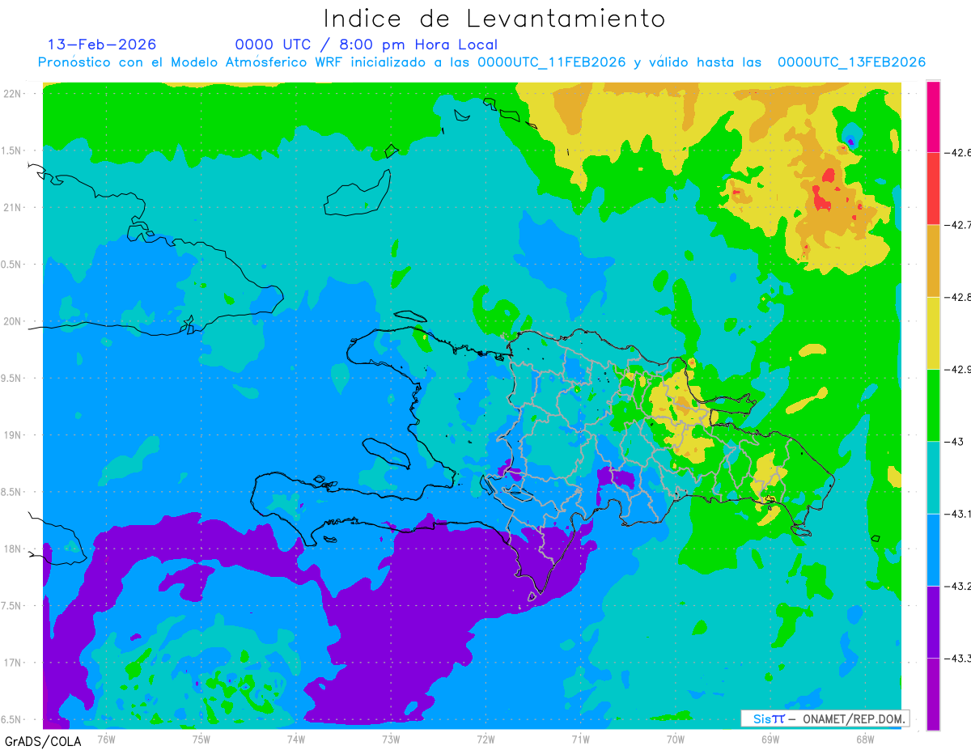Image resolution: width=971 pixels, height=750 pixels.
Task: Click the '1.5N' latitude axis label
Action: click(x=11, y=150)
